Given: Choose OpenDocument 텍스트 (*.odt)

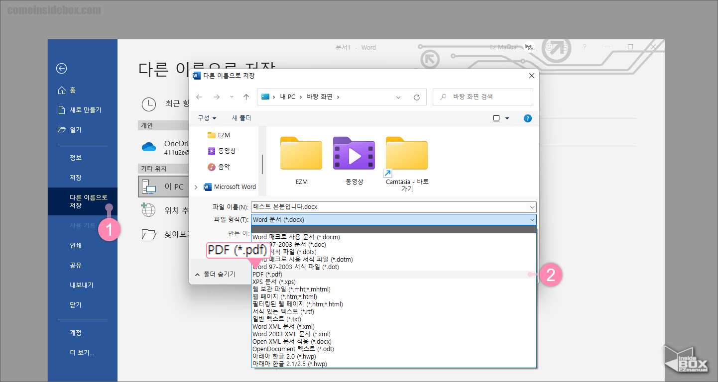Looking at the screenshot, I should tap(394, 349).
